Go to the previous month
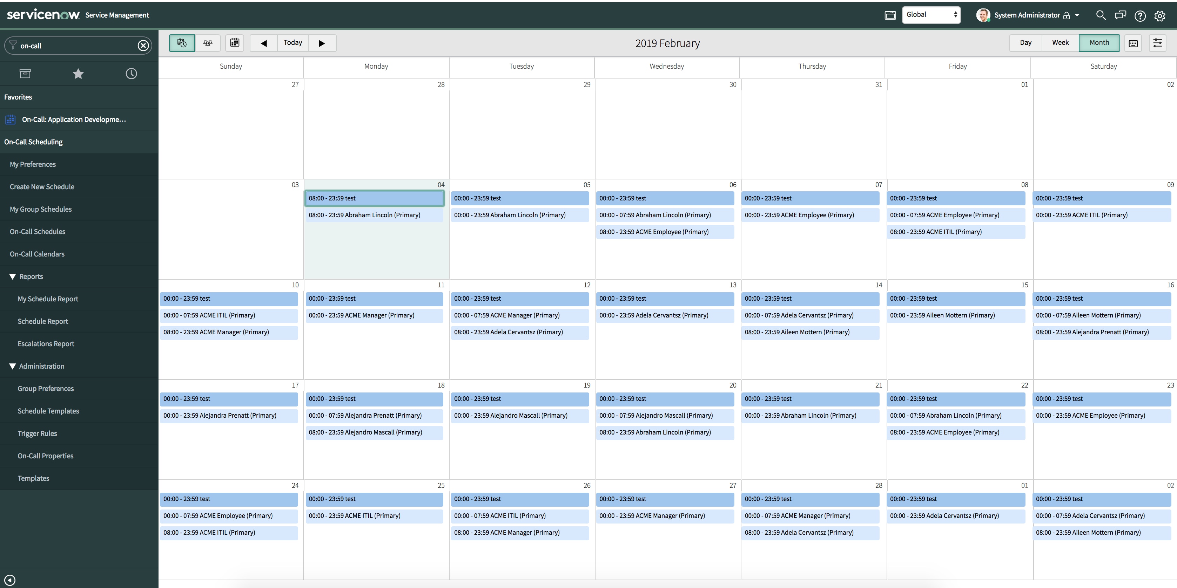 pos(264,43)
